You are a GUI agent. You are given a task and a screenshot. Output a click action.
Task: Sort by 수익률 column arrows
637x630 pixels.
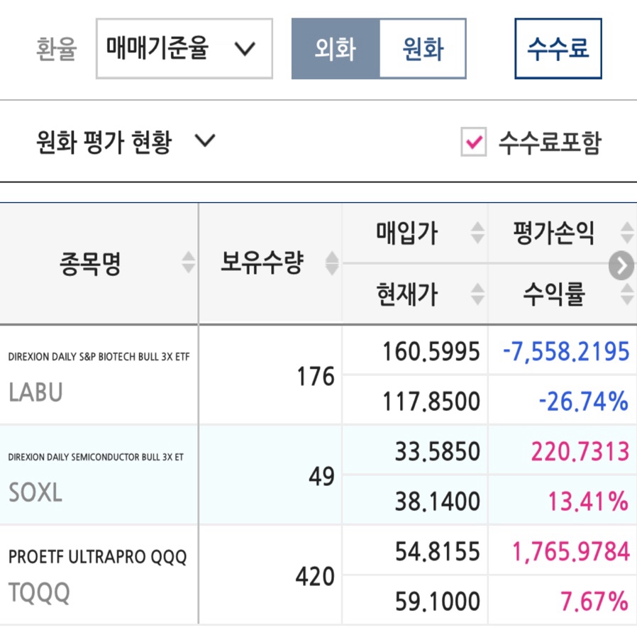click(628, 294)
